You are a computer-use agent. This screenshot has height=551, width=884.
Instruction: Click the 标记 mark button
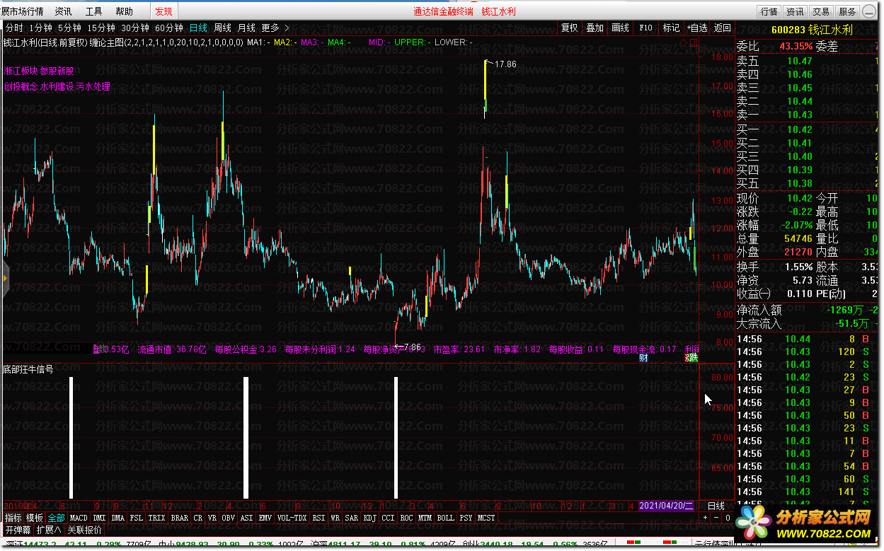[670, 28]
